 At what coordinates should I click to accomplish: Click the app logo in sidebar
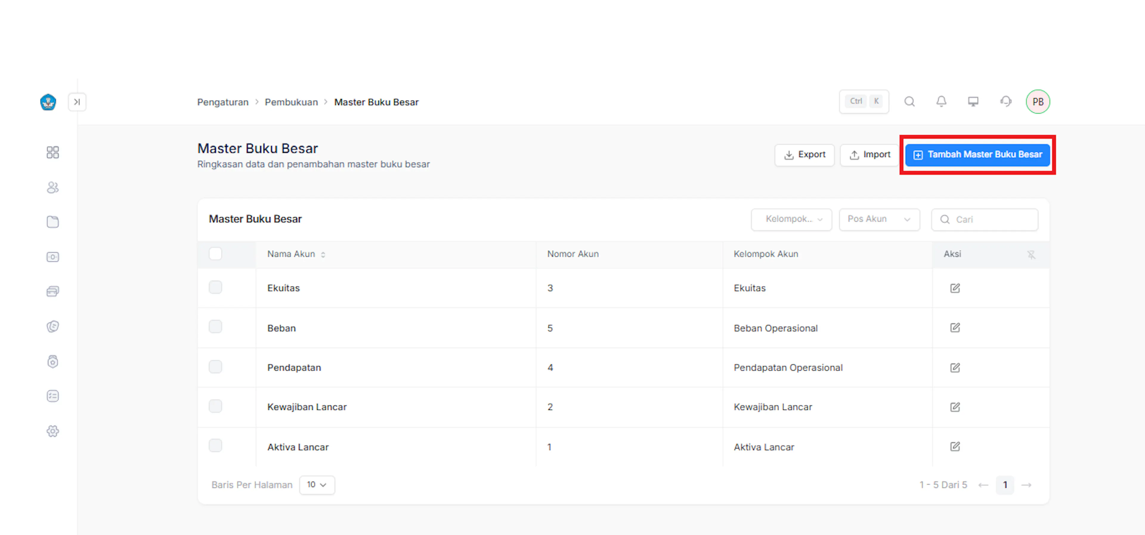pos(48,102)
